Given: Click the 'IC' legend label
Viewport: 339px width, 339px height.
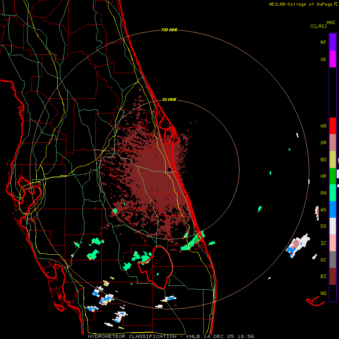Looking at the screenshot, I should 324,243.
